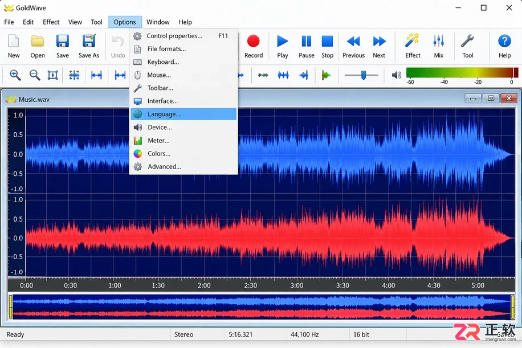Screen dimensions: 522x348
Task: Pause playback using the Pause button
Action: 306,41
